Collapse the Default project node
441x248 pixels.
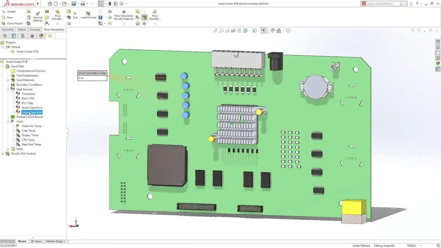(3, 47)
